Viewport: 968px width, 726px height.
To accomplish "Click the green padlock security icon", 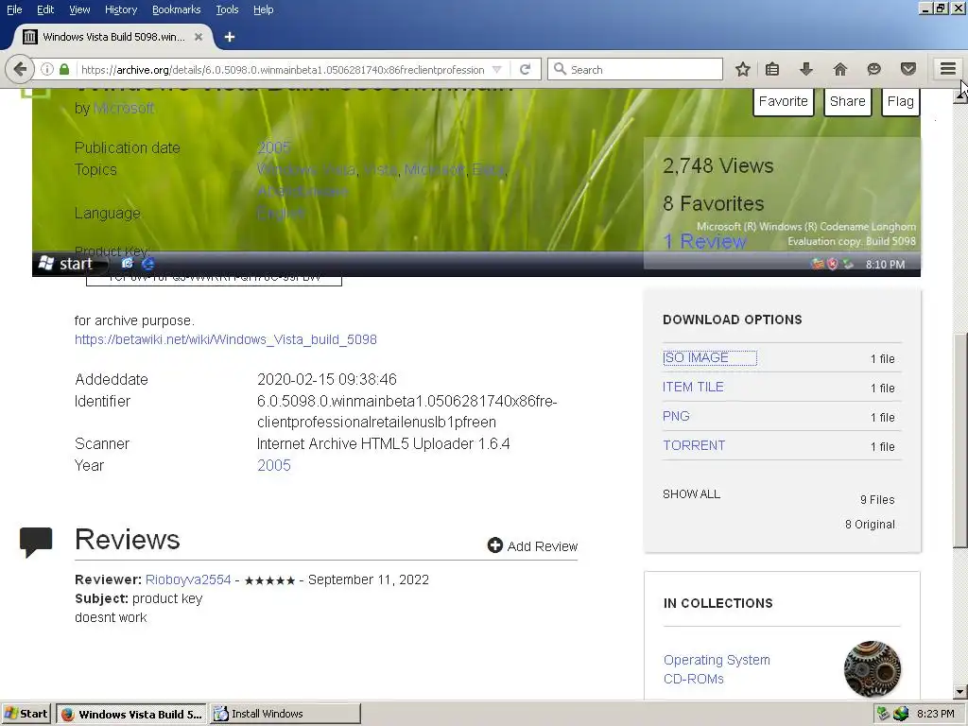I will tap(64, 69).
